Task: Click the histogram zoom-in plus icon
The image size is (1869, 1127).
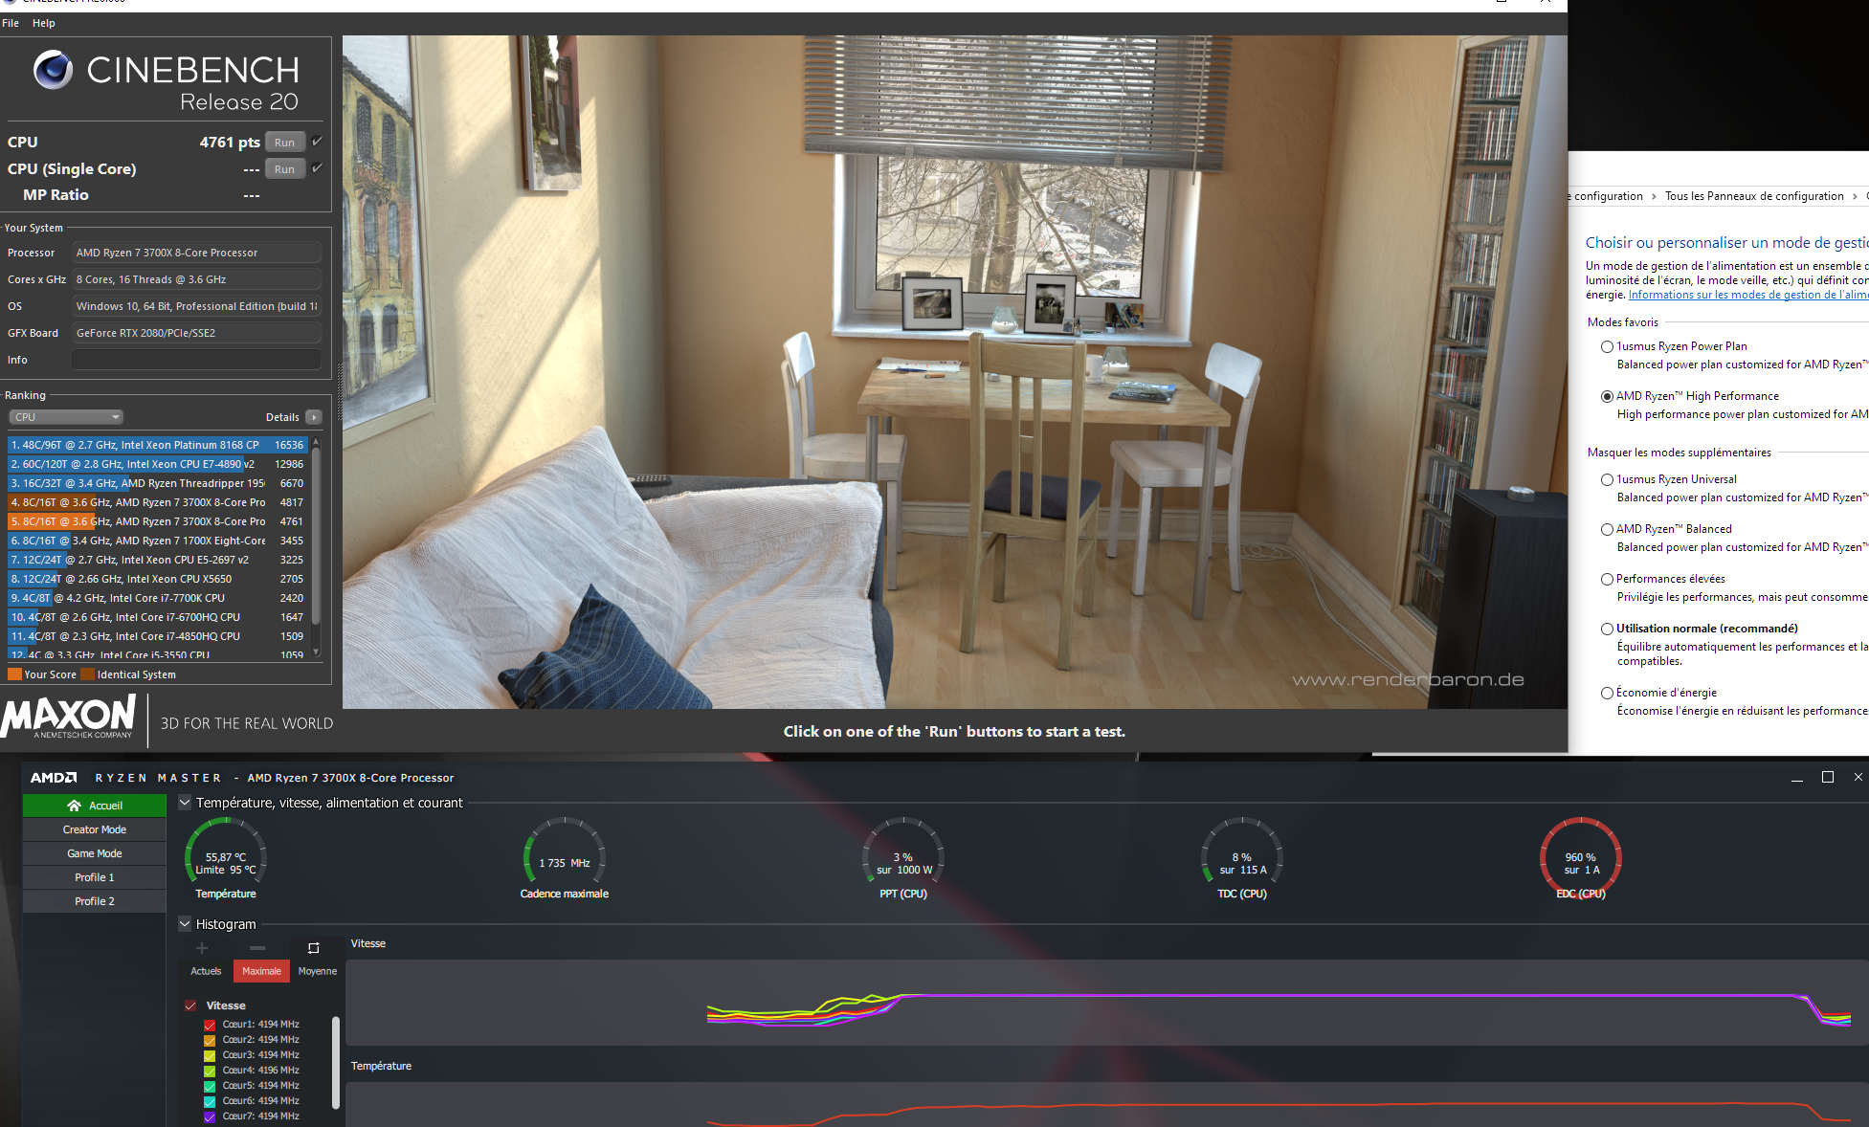Action: coord(202,948)
